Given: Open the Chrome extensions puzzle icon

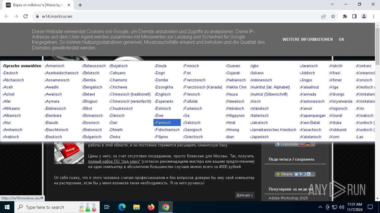Looking at the screenshot, I should tap(345, 16).
